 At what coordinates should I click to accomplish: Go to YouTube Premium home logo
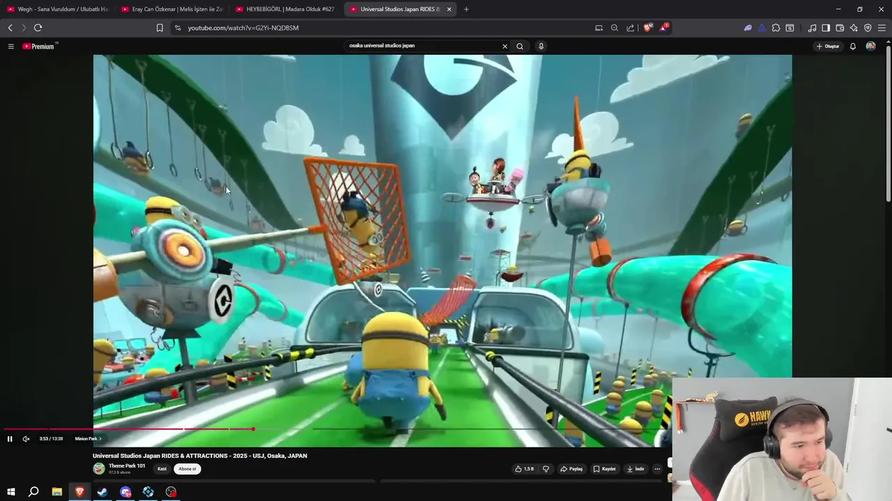[x=38, y=46]
